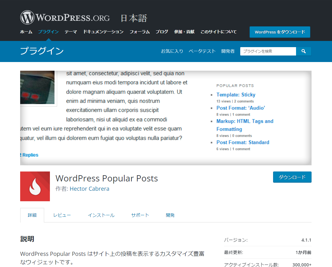Click the plugin banner screenshot image
This screenshot has height=267, width=332.
click(166, 118)
